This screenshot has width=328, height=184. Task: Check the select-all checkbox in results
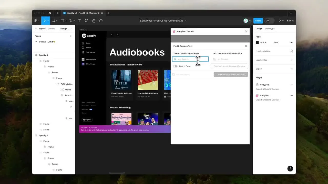click(x=174, y=74)
